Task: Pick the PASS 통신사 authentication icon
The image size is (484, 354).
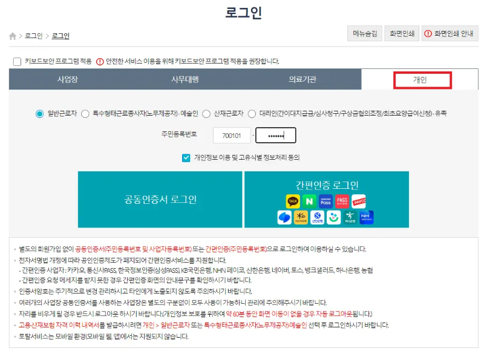Action: pyautogui.click(x=342, y=201)
